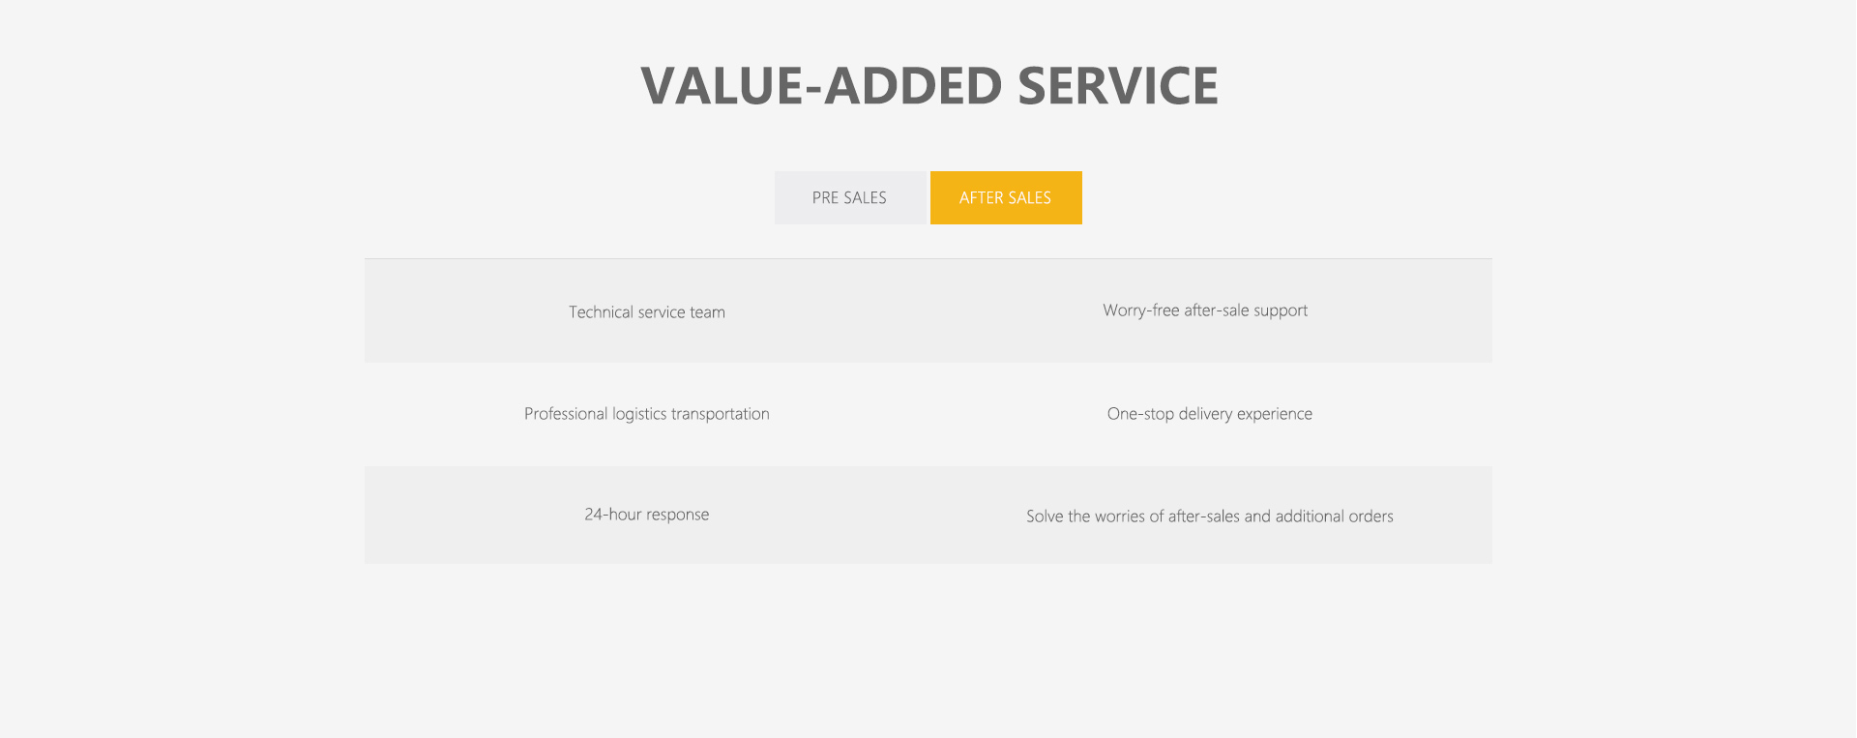Click the Technical service team cell

click(646, 312)
